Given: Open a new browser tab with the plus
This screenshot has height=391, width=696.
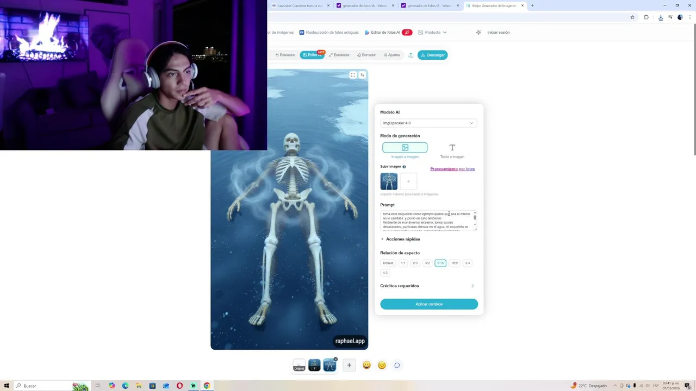Looking at the screenshot, I should tap(532, 5).
